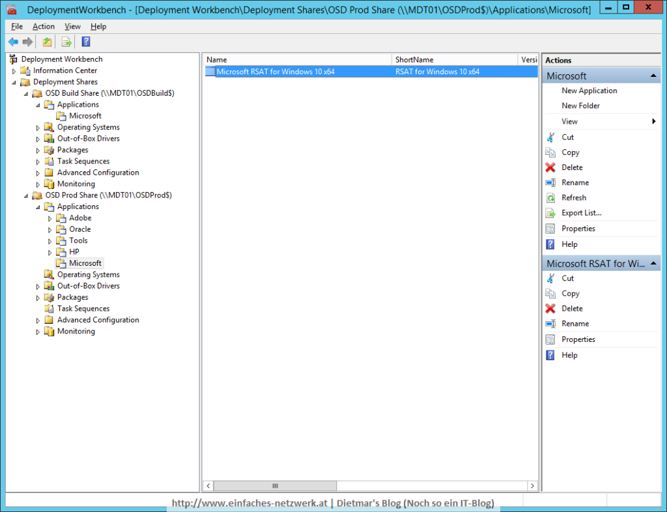
Task: Expand the HP applications folder
Action: click(50, 252)
